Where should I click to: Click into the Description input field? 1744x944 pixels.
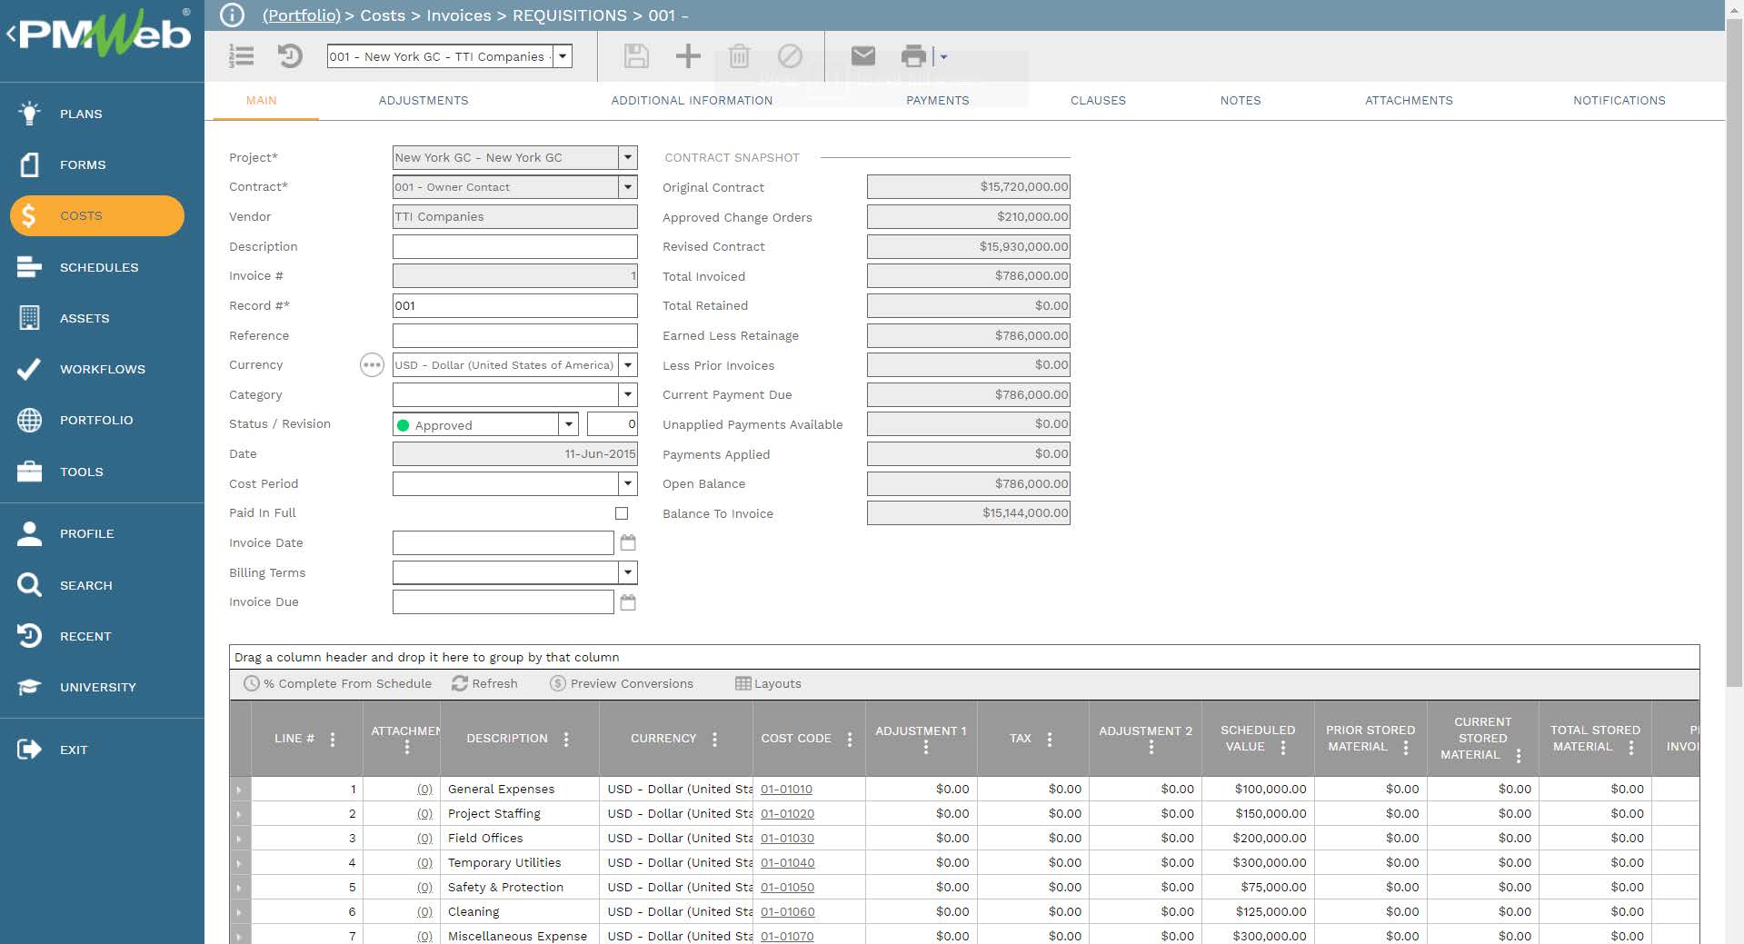point(514,246)
